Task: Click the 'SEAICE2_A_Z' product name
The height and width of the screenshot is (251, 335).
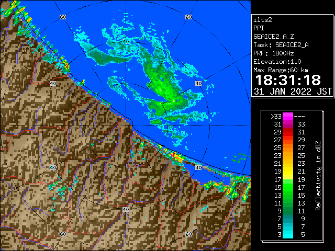Action: coord(274,37)
